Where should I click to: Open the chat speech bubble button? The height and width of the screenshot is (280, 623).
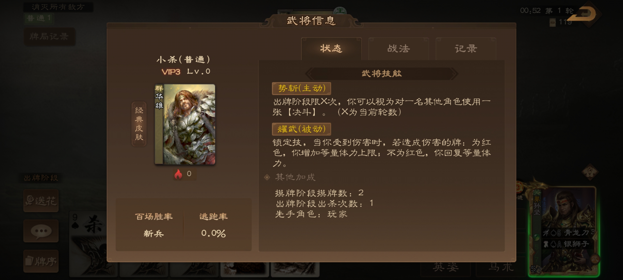[x=41, y=231]
